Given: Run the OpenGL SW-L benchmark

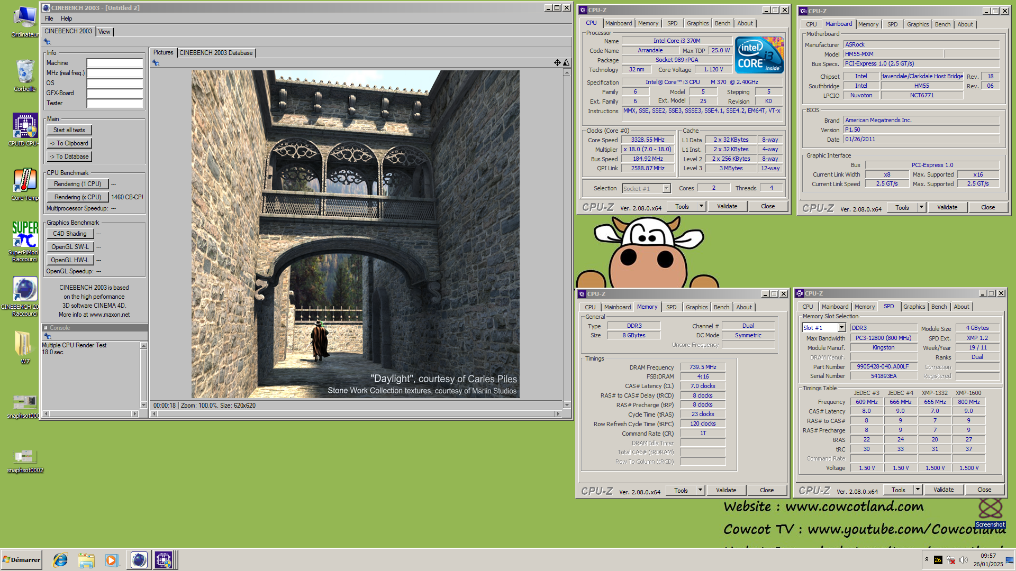Looking at the screenshot, I should pyautogui.click(x=70, y=247).
